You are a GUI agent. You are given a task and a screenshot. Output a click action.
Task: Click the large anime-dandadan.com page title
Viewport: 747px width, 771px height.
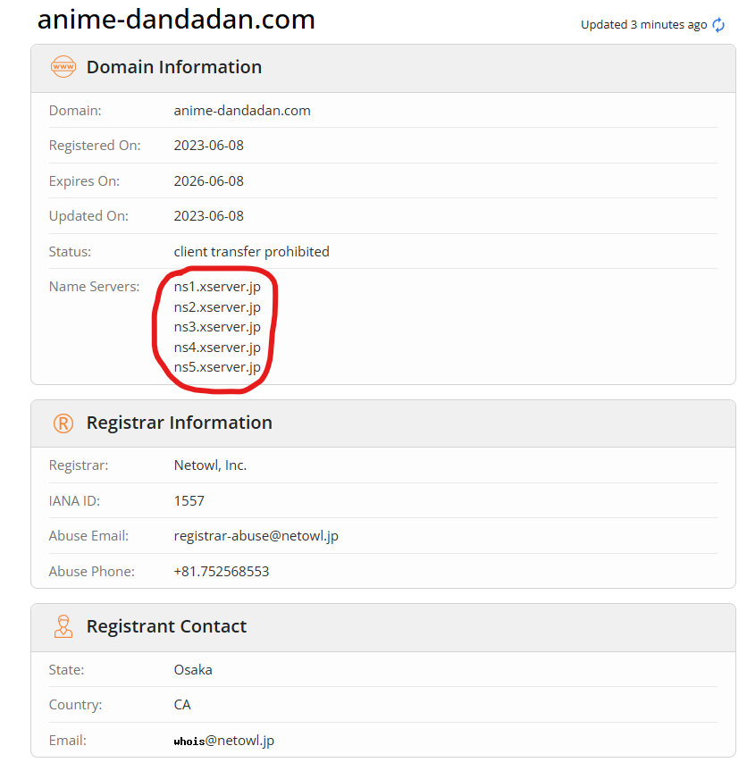point(176,20)
